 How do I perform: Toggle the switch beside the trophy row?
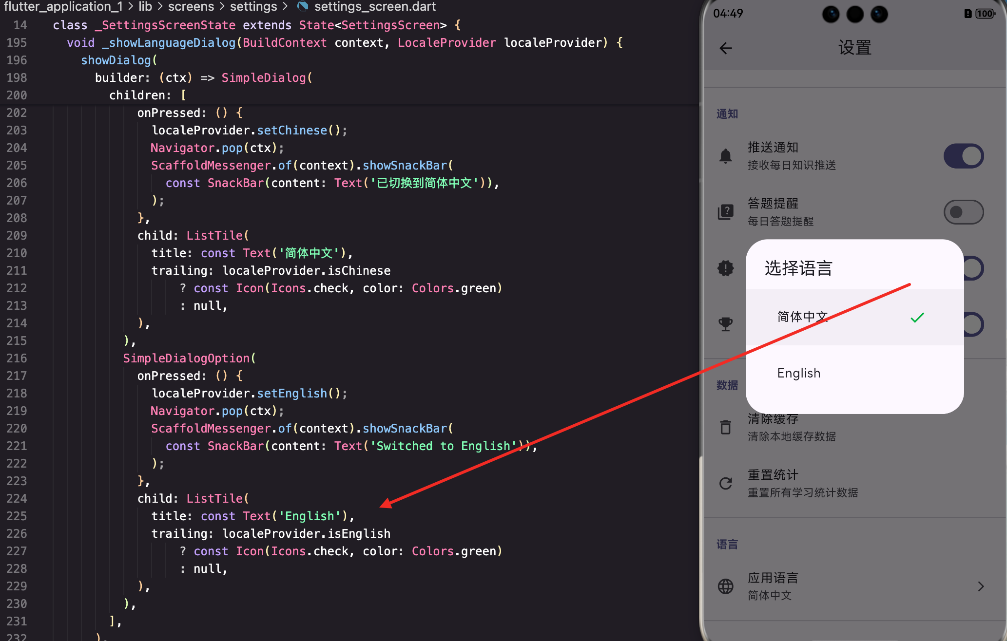(973, 324)
